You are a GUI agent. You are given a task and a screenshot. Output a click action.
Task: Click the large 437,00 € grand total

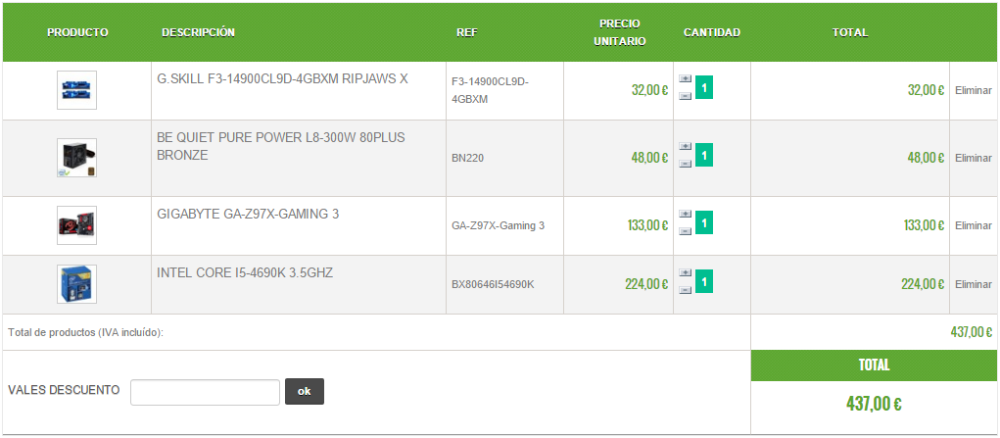(874, 404)
